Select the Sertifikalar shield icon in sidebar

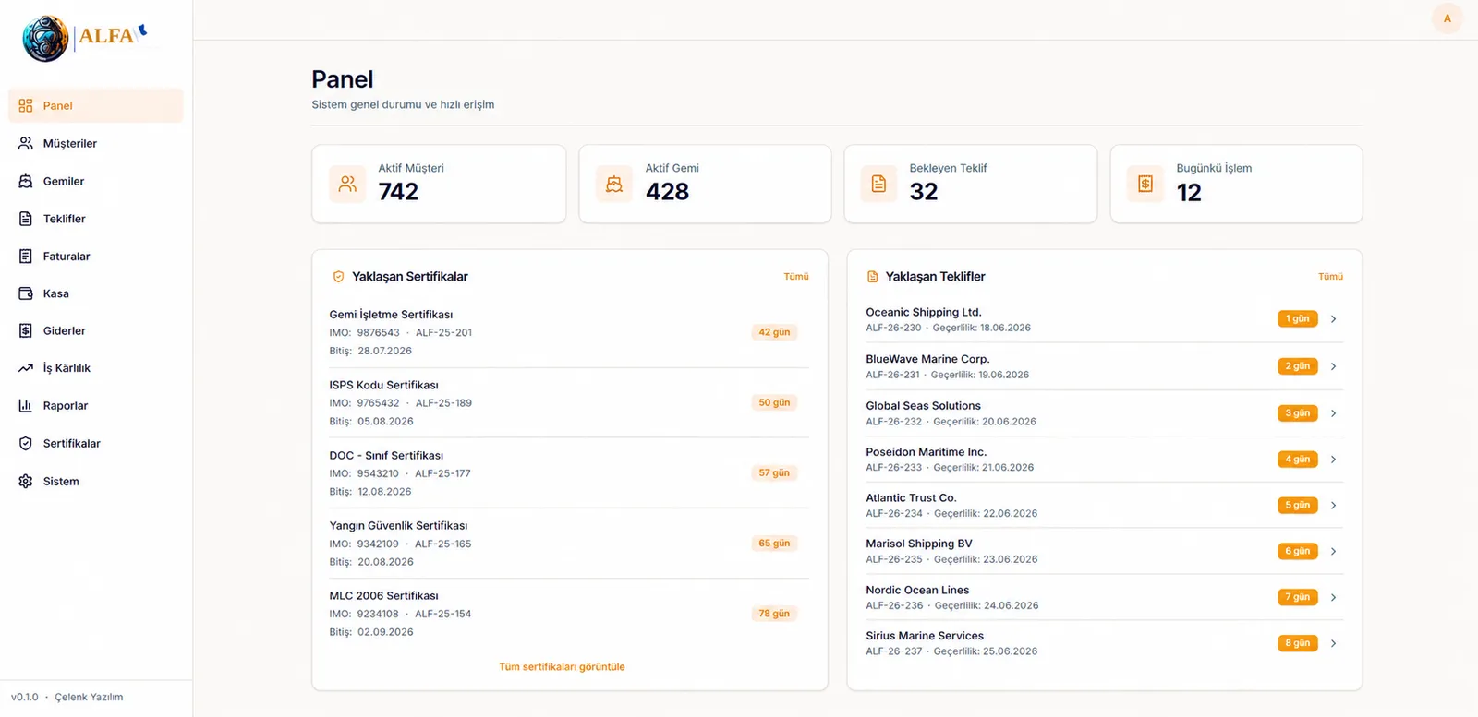[26, 443]
